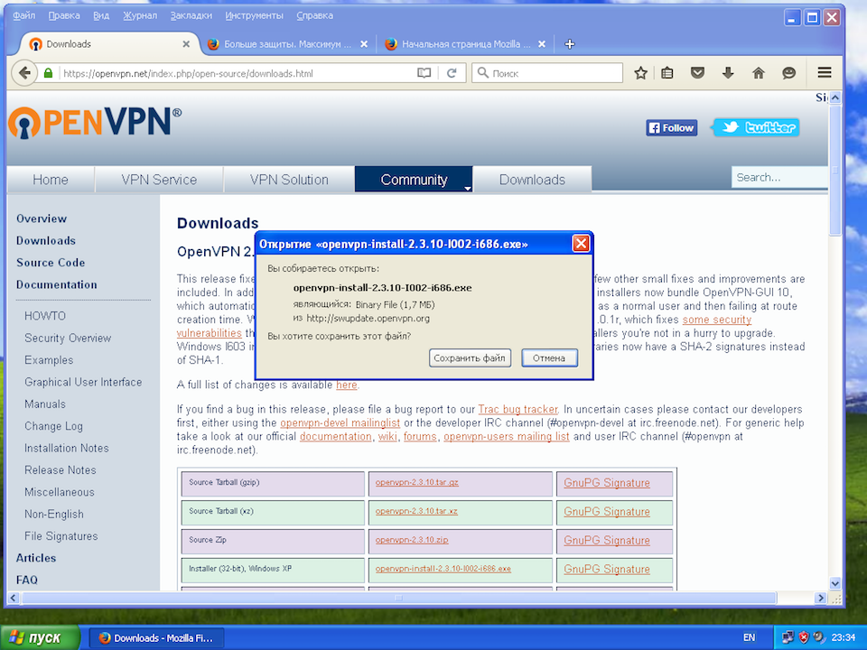
Task: Click the 'пуск' Start button
Action: click(39, 638)
